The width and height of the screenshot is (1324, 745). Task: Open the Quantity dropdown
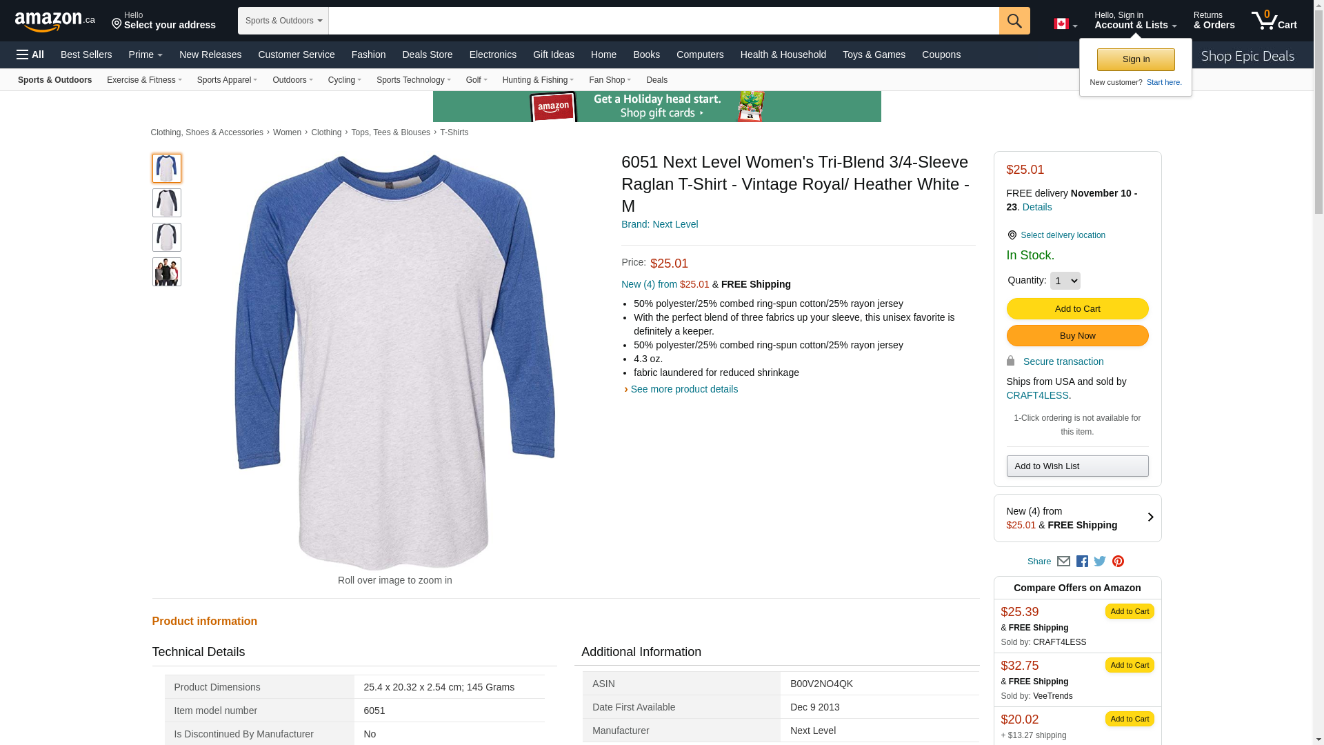(x=1065, y=281)
